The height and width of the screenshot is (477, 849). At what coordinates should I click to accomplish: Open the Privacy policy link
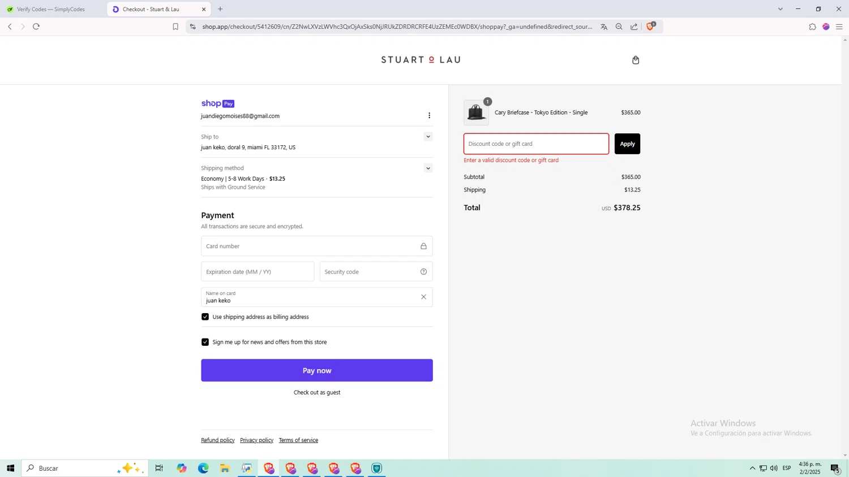point(256,440)
